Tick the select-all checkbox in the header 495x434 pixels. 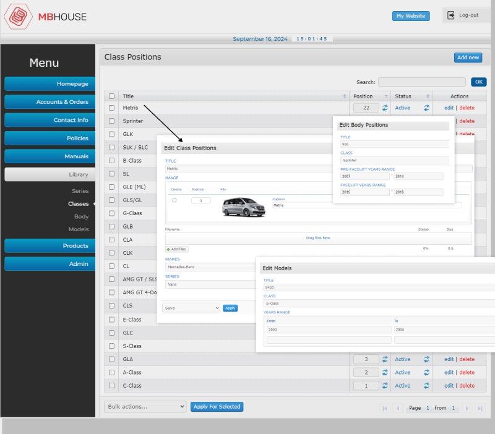coord(111,96)
